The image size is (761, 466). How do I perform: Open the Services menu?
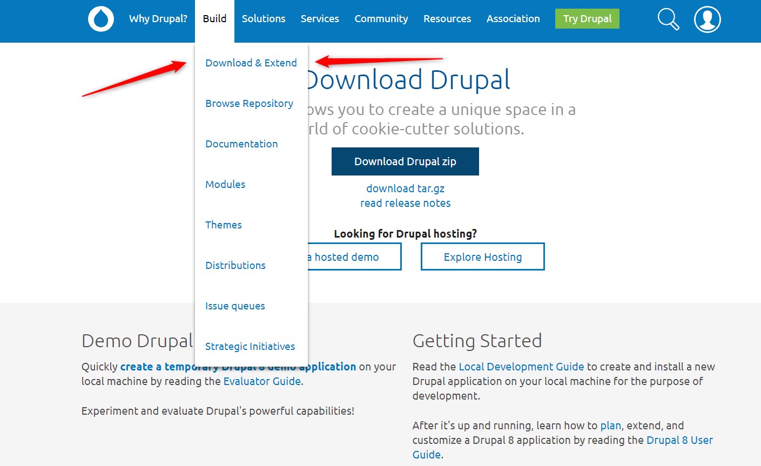(320, 19)
